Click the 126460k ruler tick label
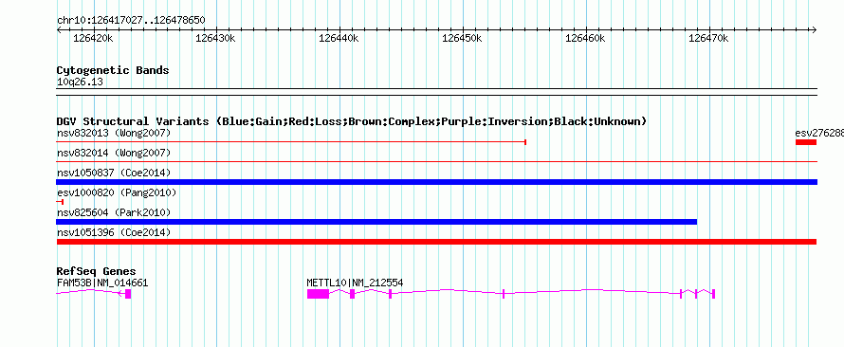The image size is (844, 347). [x=586, y=38]
